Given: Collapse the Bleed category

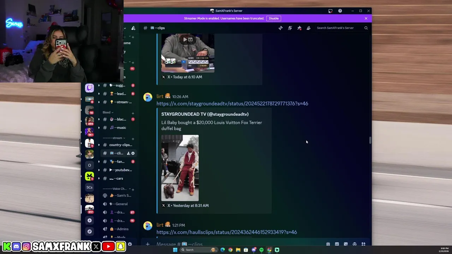Looking at the screenshot, I should [x=108, y=112].
